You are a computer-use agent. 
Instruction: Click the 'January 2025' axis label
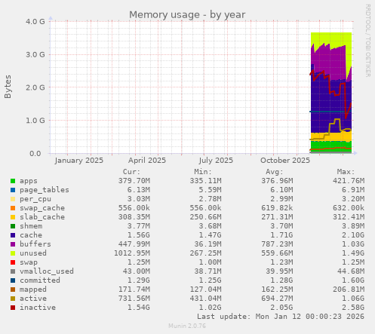click(x=78, y=161)
